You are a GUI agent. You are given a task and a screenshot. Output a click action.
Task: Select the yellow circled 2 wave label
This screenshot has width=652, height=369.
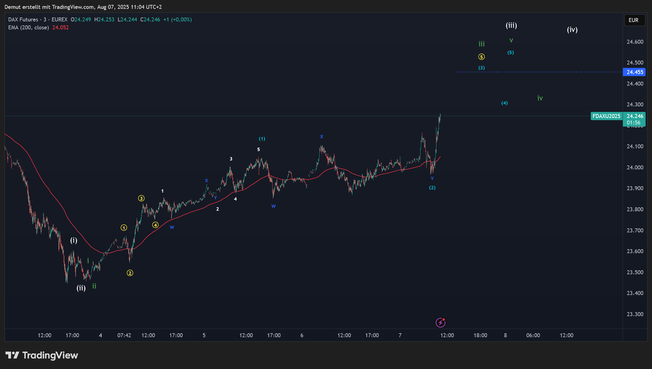point(130,273)
